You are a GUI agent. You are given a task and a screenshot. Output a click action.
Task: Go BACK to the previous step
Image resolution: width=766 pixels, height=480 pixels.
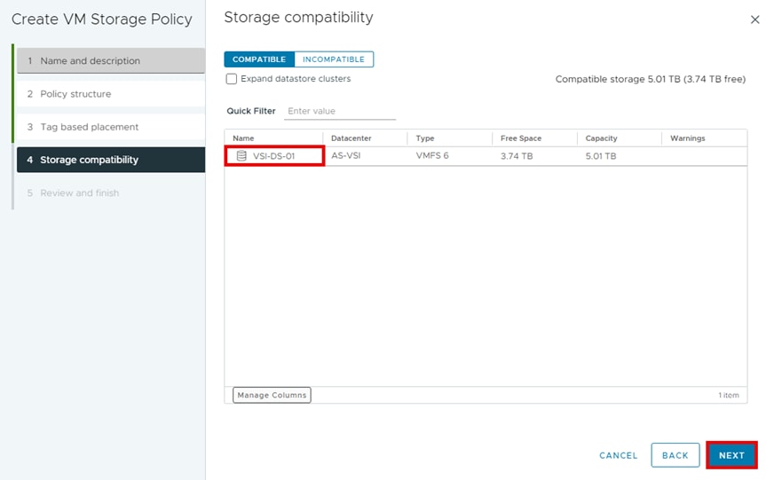[675, 455]
